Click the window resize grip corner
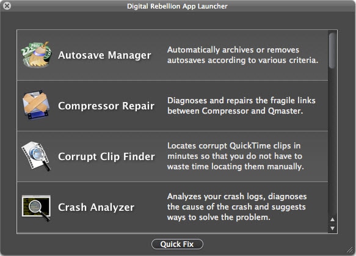Screen dimensions: 356x256 pos(350,250)
